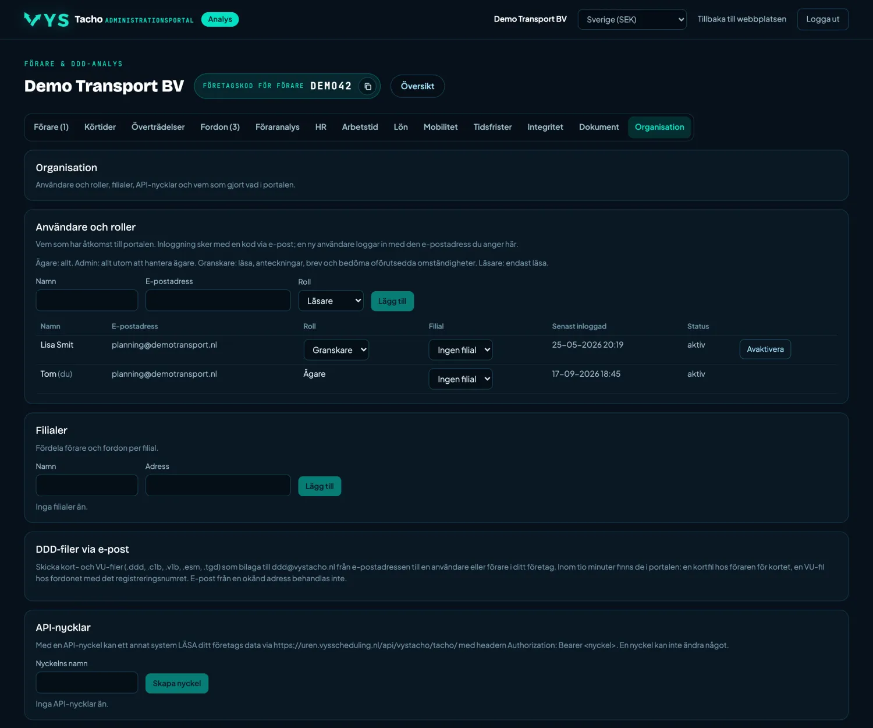Add user with Lägg till button
The height and width of the screenshot is (728, 873).
click(392, 301)
